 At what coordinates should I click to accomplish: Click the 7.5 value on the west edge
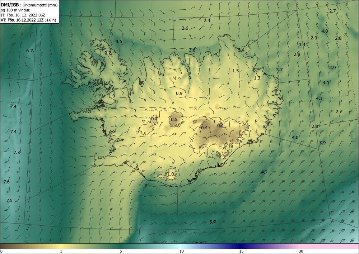pyautogui.click(x=9, y=200)
